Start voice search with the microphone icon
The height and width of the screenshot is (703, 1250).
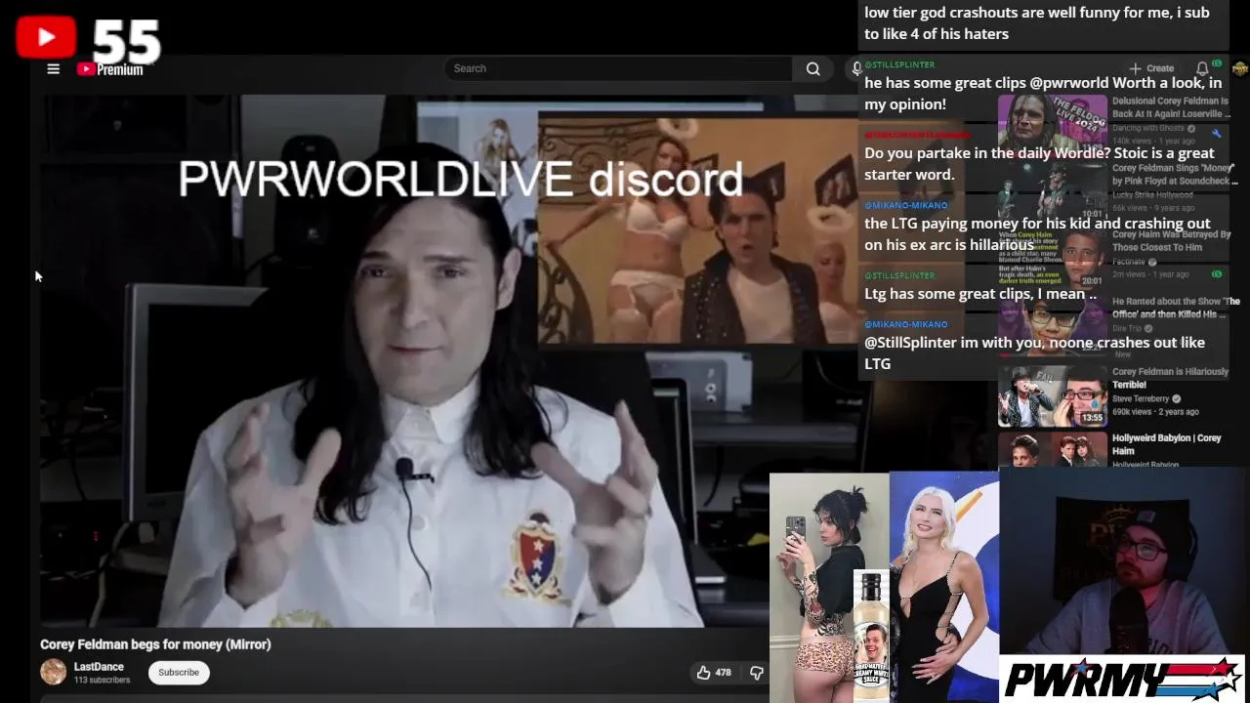(x=855, y=68)
